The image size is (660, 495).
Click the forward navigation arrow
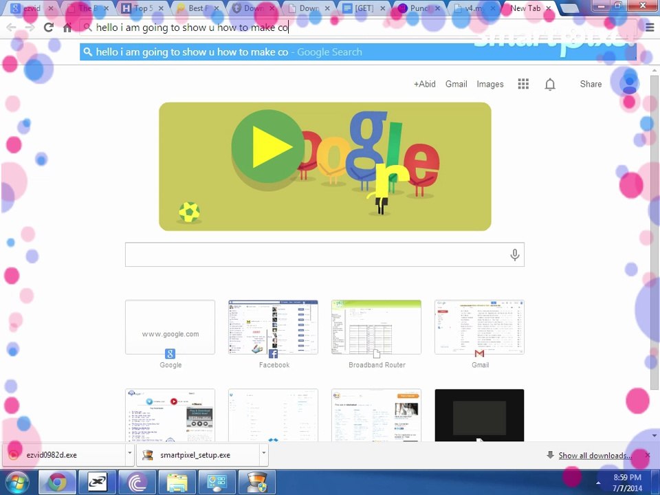tap(30, 27)
